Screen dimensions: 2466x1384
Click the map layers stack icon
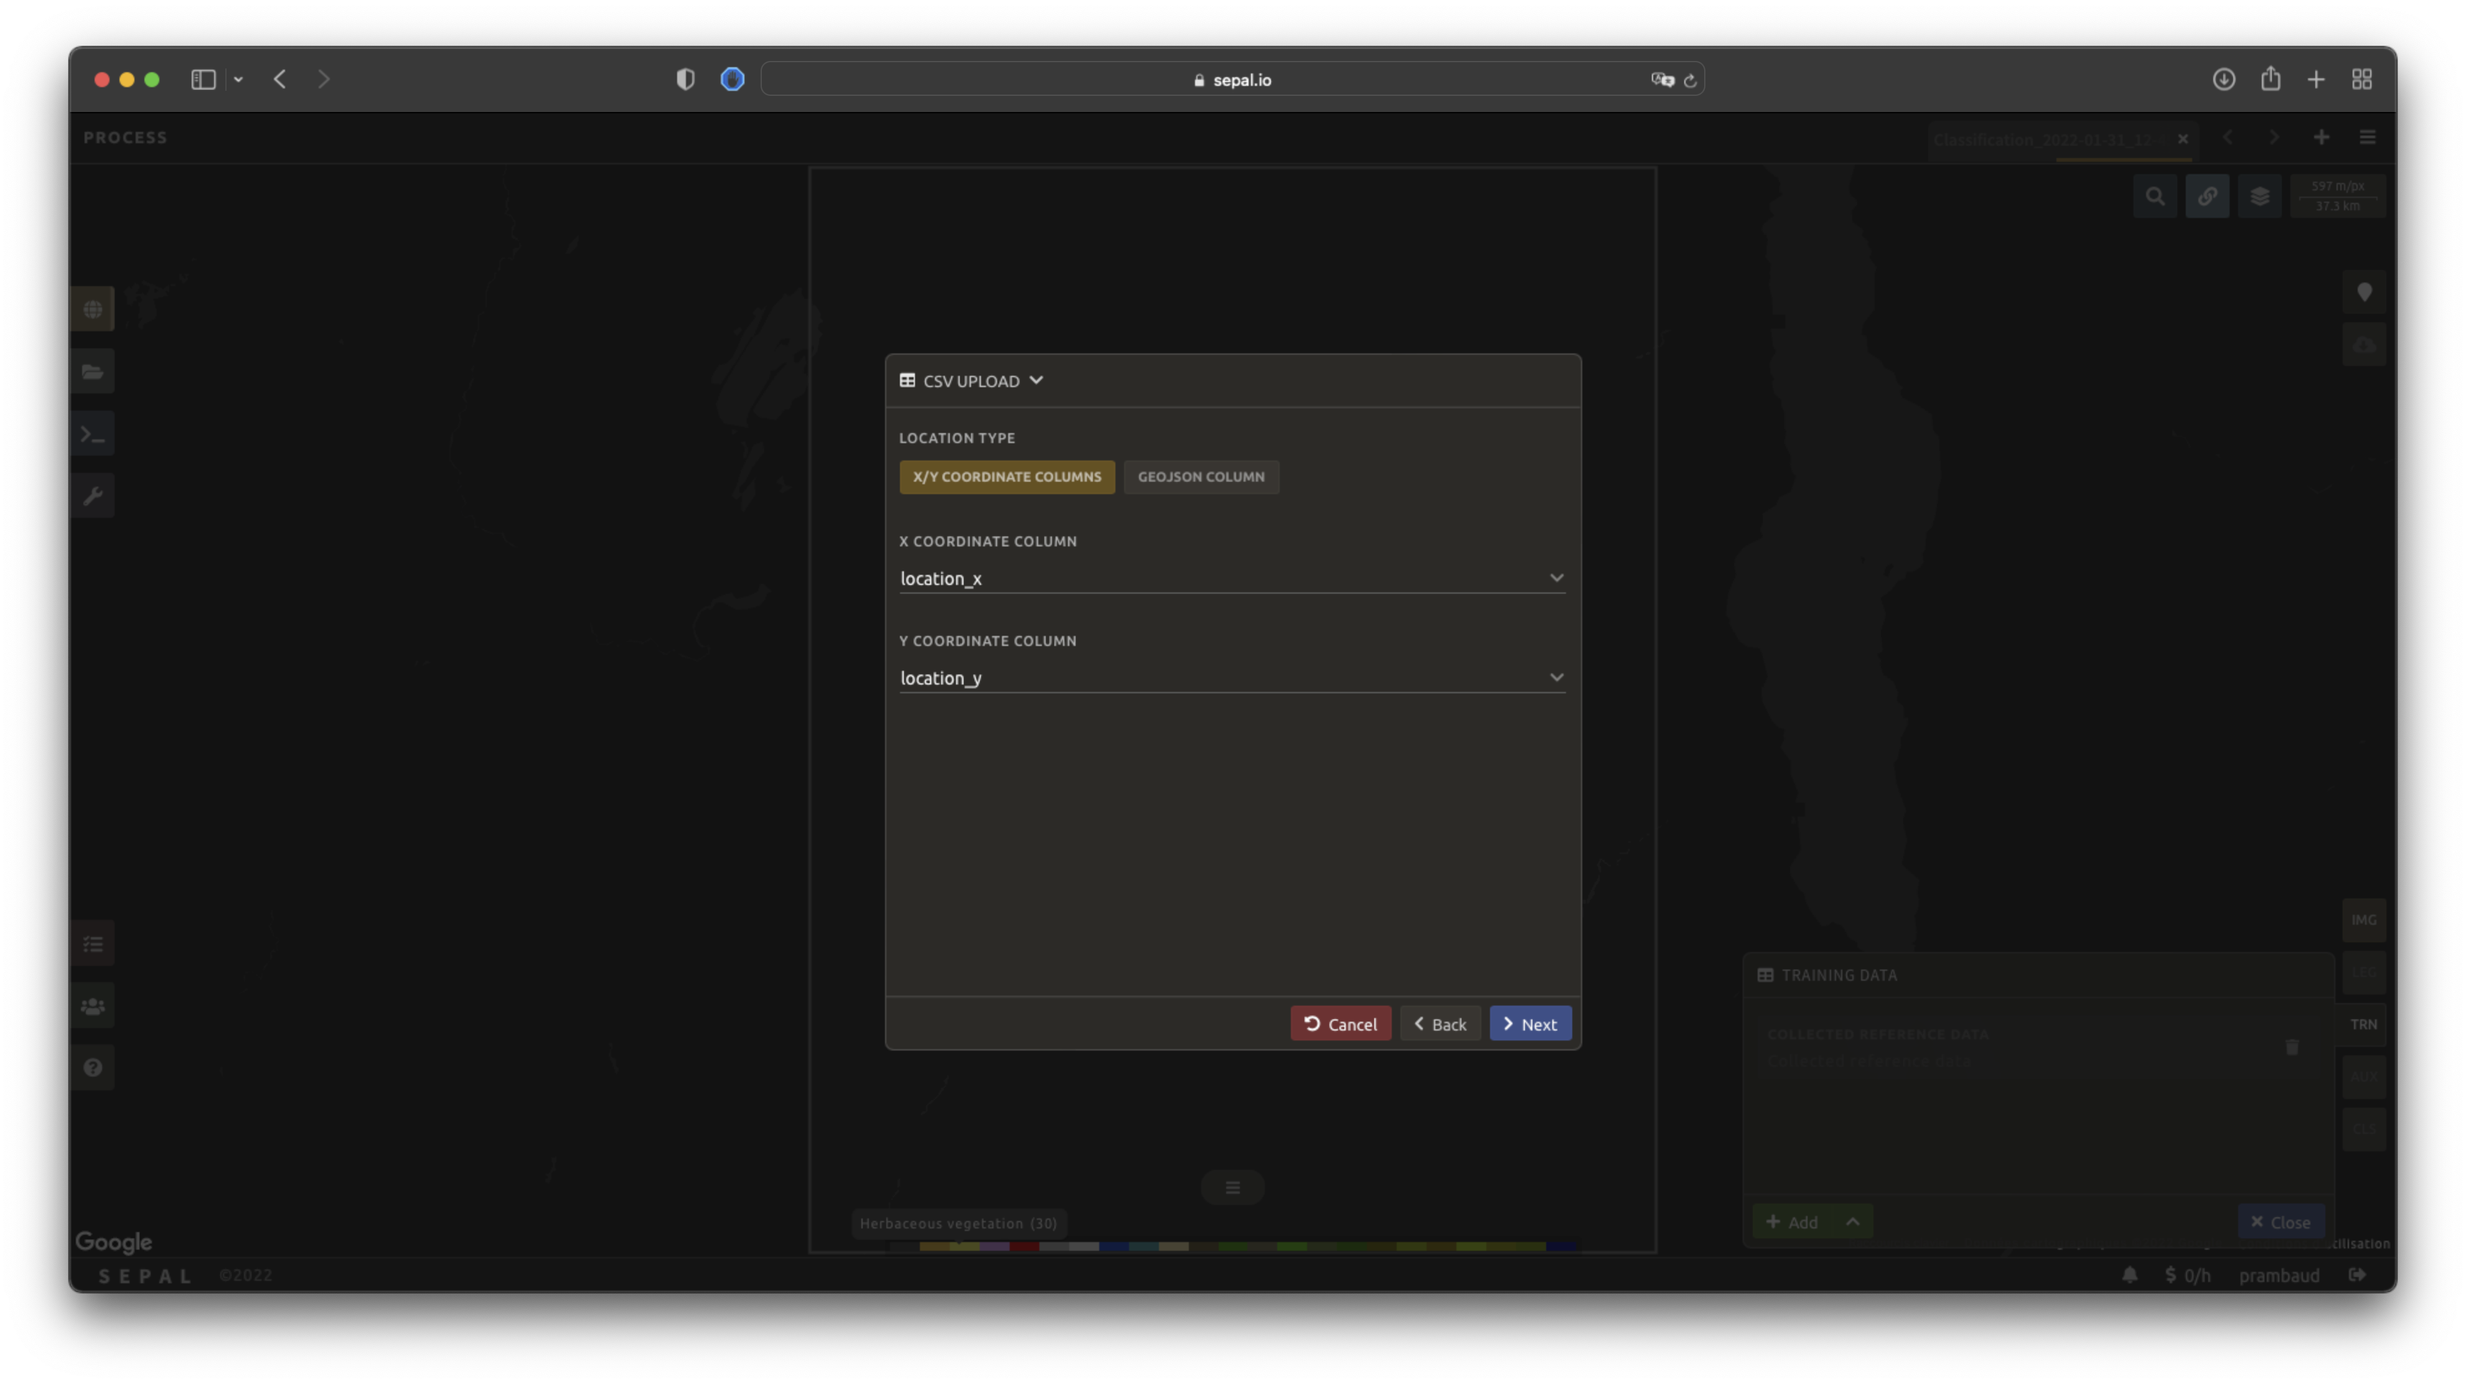(2259, 197)
